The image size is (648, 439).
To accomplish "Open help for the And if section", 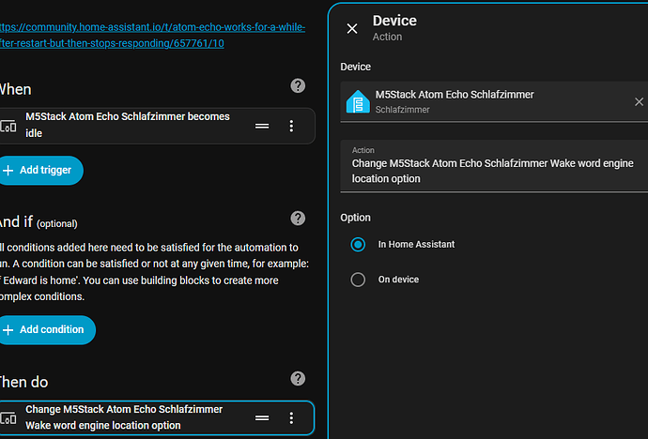I will point(298,219).
